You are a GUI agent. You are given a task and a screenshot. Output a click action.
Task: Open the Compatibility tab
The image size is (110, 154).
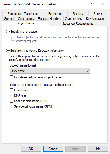coord(26,19)
